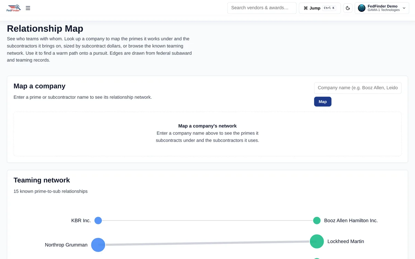Toggle dark mode with moon icon
This screenshot has height=259, width=415.
click(348, 8)
